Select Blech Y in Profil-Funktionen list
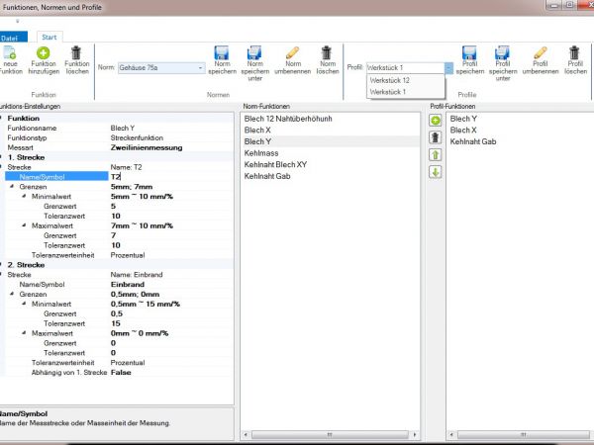Screen dimensions: 594x445 click(x=463, y=119)
